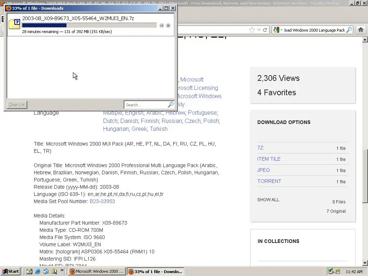Click the search folder quick launch icon
This screenshot has height=276, width=368.
click(x=54, y=271)
